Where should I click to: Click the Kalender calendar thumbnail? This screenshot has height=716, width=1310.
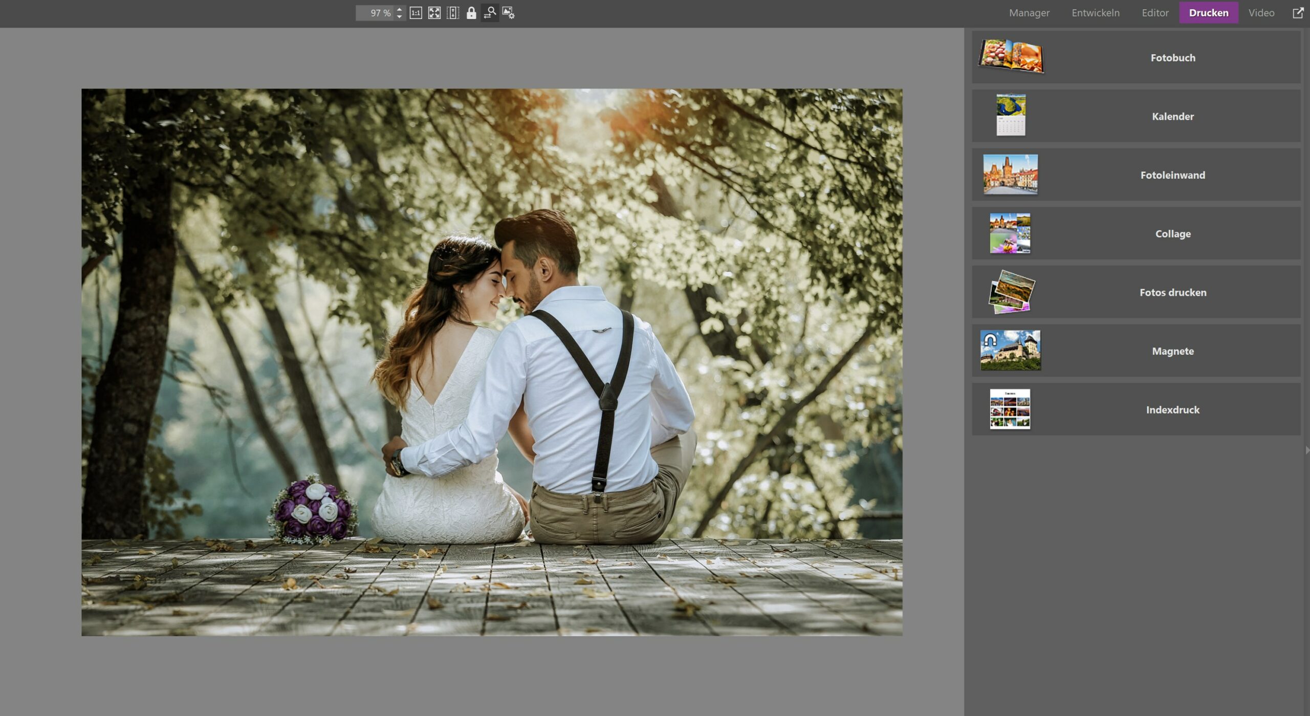(1011, 115)
